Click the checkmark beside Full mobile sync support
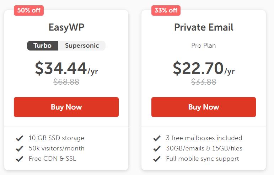This screenshot has height=175, width=274. coord(157,159)
